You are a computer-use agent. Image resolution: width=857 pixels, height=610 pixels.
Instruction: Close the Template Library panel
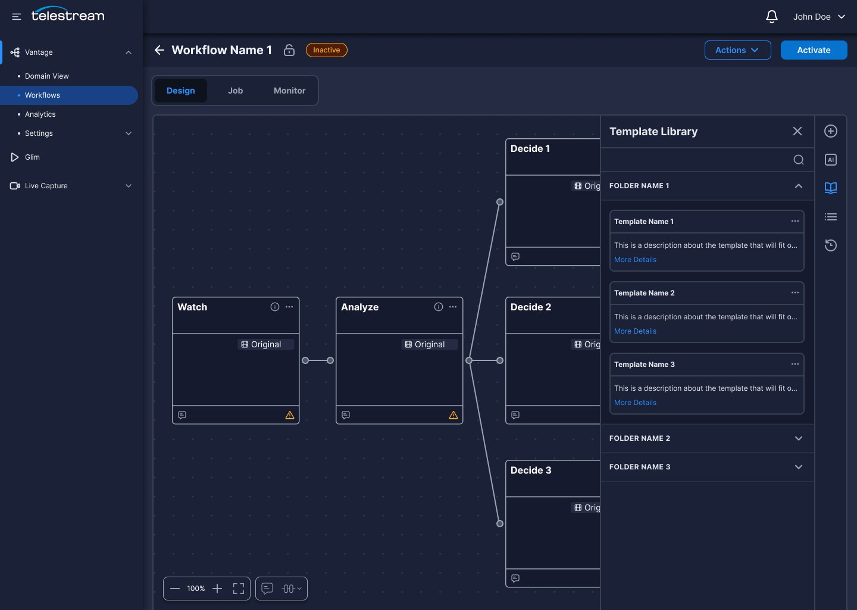point(797,131)
